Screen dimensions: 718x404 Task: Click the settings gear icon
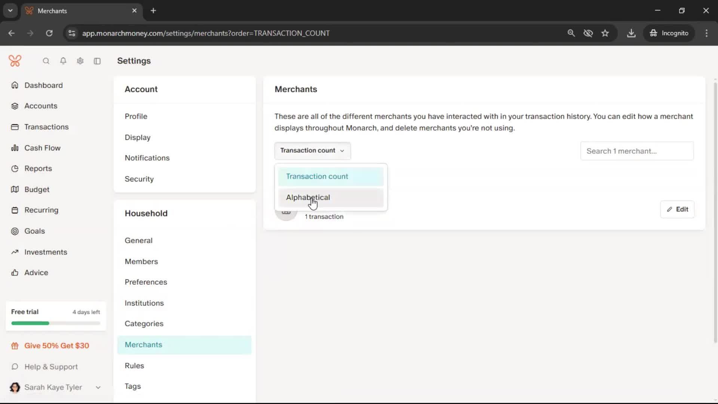point(80,61)
